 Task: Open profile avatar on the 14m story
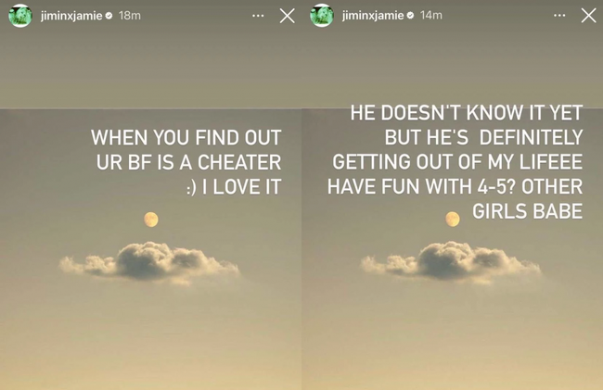tap(322, 16)
